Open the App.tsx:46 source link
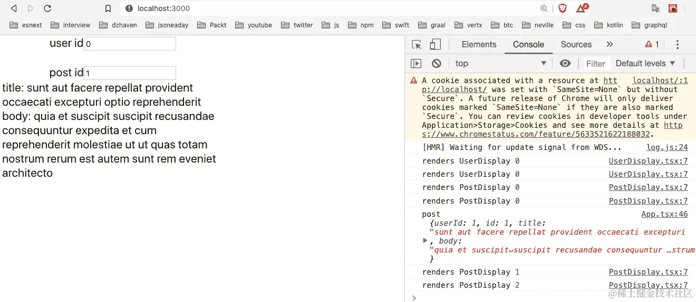 [664, 214]
